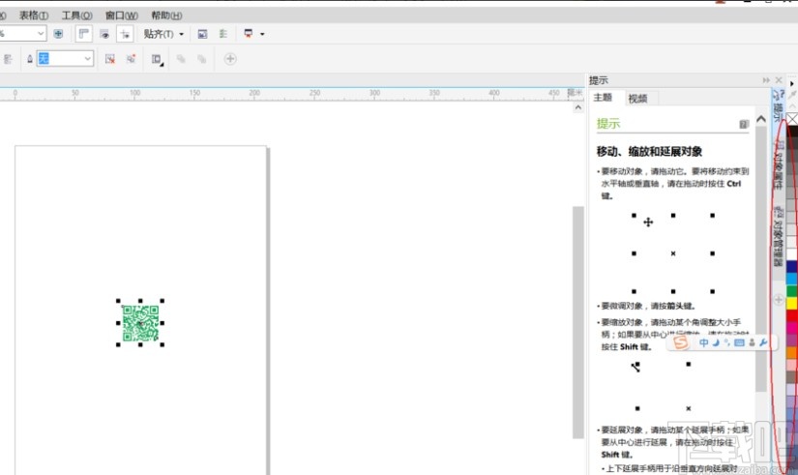Click the hints panel vertical scrollbar thumb
The height and width of the screenshot is (475, 798).
(x=761, y=259)
